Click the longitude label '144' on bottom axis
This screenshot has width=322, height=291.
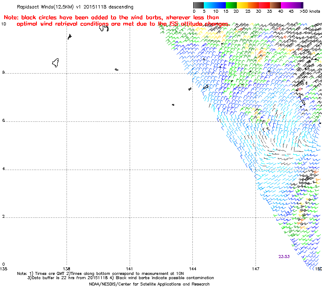(192, 269)
